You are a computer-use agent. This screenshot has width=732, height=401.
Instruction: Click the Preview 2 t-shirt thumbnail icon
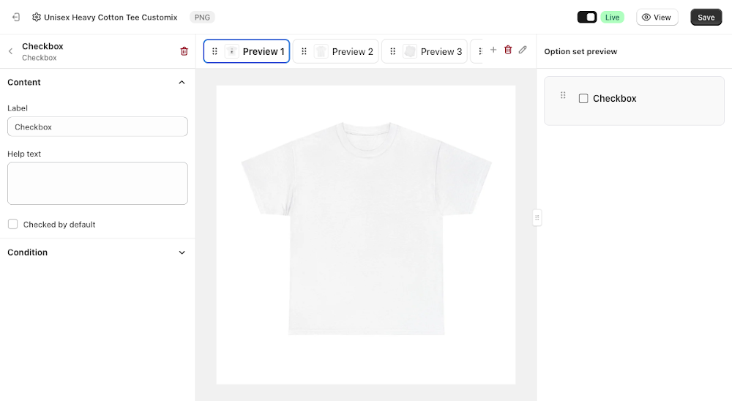321,51
